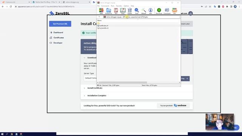Open Developer in the ZeroSSL sidebar
242x136 pixels.
point(56,43)
